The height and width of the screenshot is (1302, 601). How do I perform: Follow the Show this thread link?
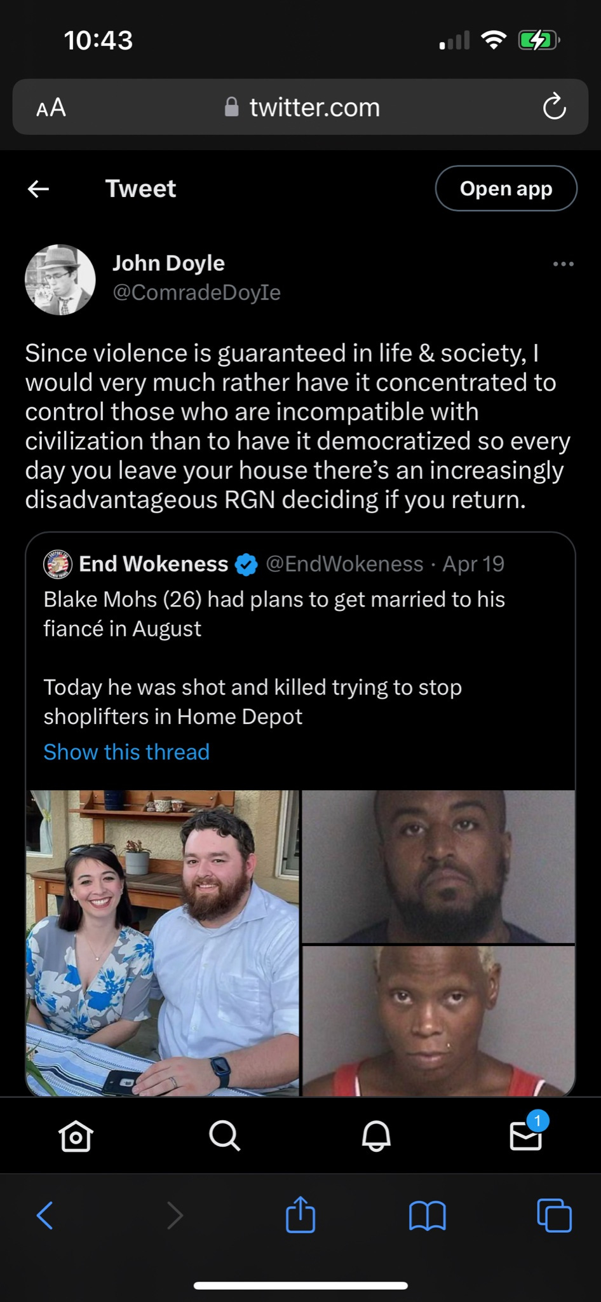click(126, 751)
